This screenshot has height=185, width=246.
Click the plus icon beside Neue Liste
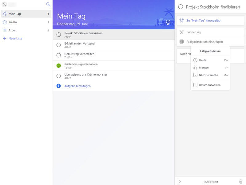(5, 38)
